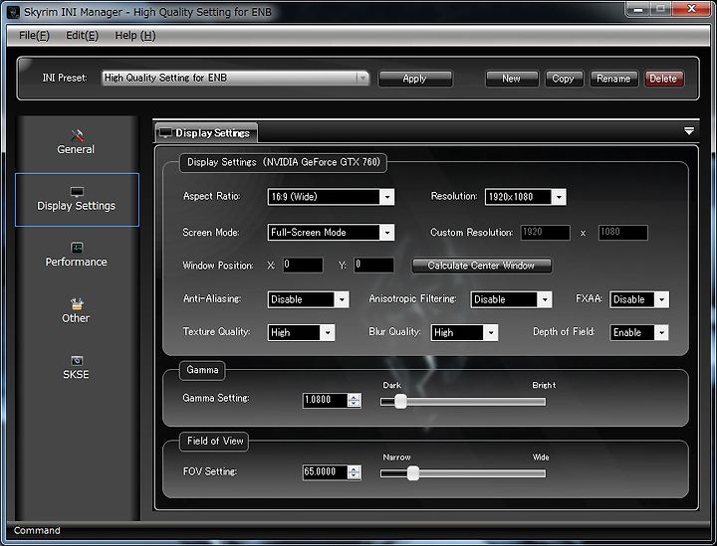Click Calculate Center Window button
The image size is (717, 546).
481,266
